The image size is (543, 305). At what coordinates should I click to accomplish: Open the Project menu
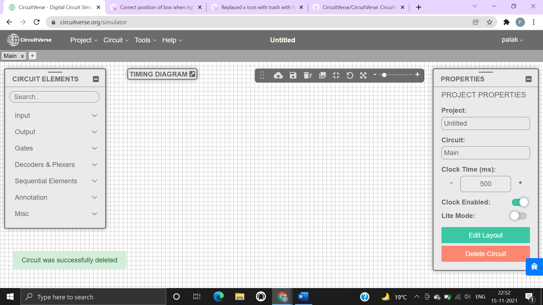pyautogui.click(x=84, y=40)
